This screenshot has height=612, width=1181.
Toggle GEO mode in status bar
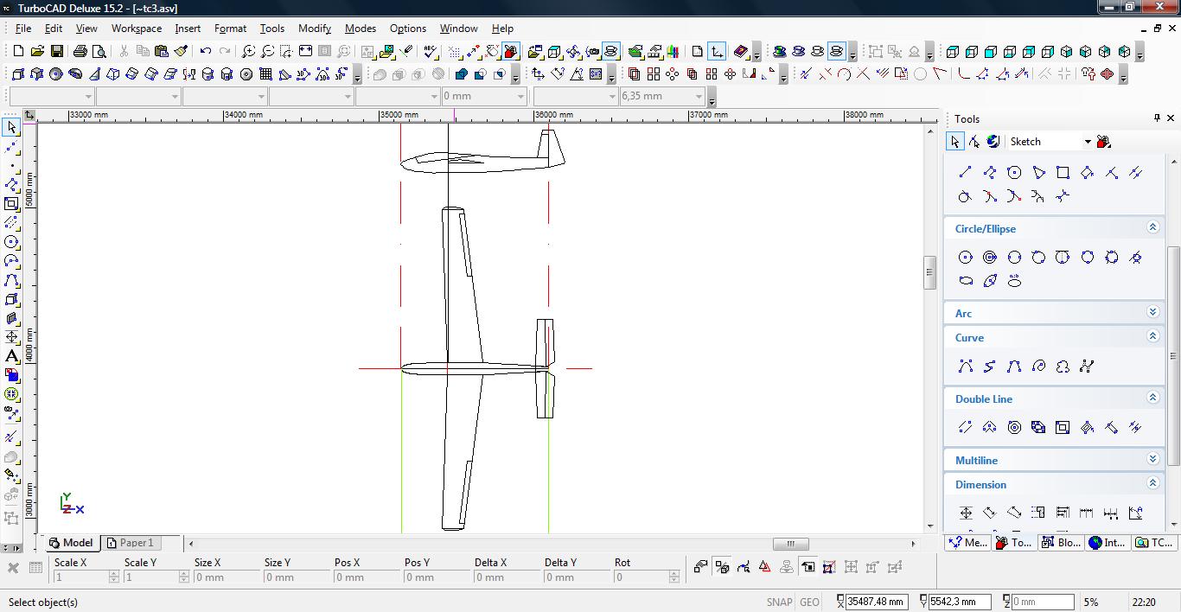pyautogui.click(x=809, y=602)
